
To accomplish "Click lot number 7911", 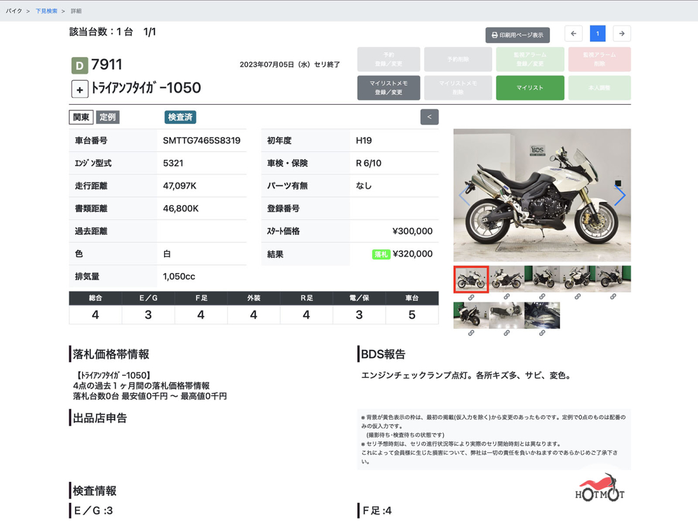I will click(107, 65).
